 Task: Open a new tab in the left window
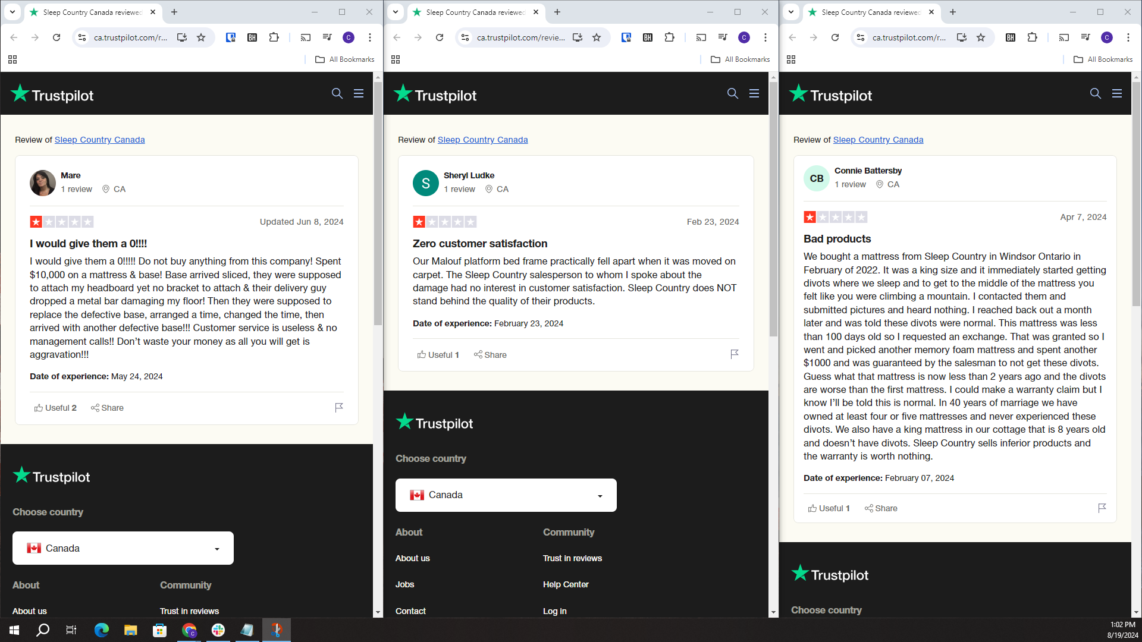[174, 12]
